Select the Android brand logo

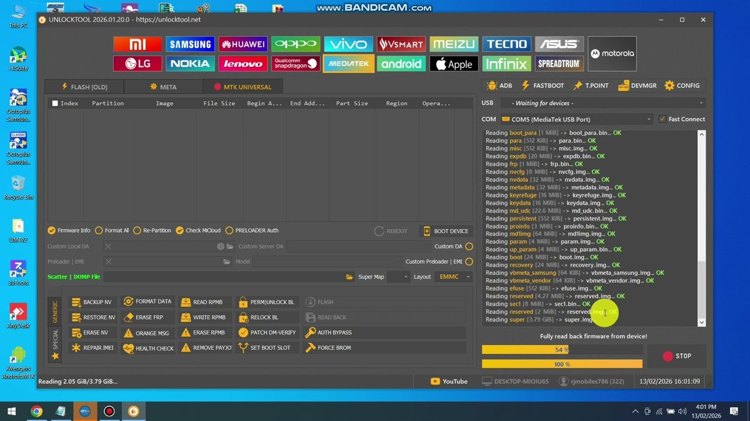pyautogui.click(x=401, y=64)
